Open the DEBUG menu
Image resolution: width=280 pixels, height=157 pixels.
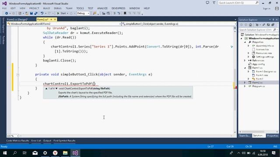58,8
